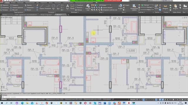This screenshot has height=105, width=188.
Task: Select the Масштаб (Scale) tool
Action: coord(14,10)
